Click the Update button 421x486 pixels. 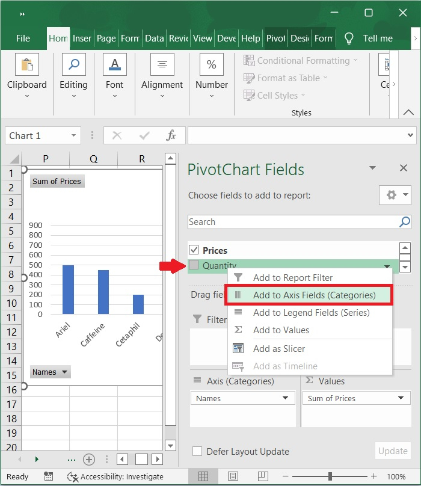coord(393,451)
